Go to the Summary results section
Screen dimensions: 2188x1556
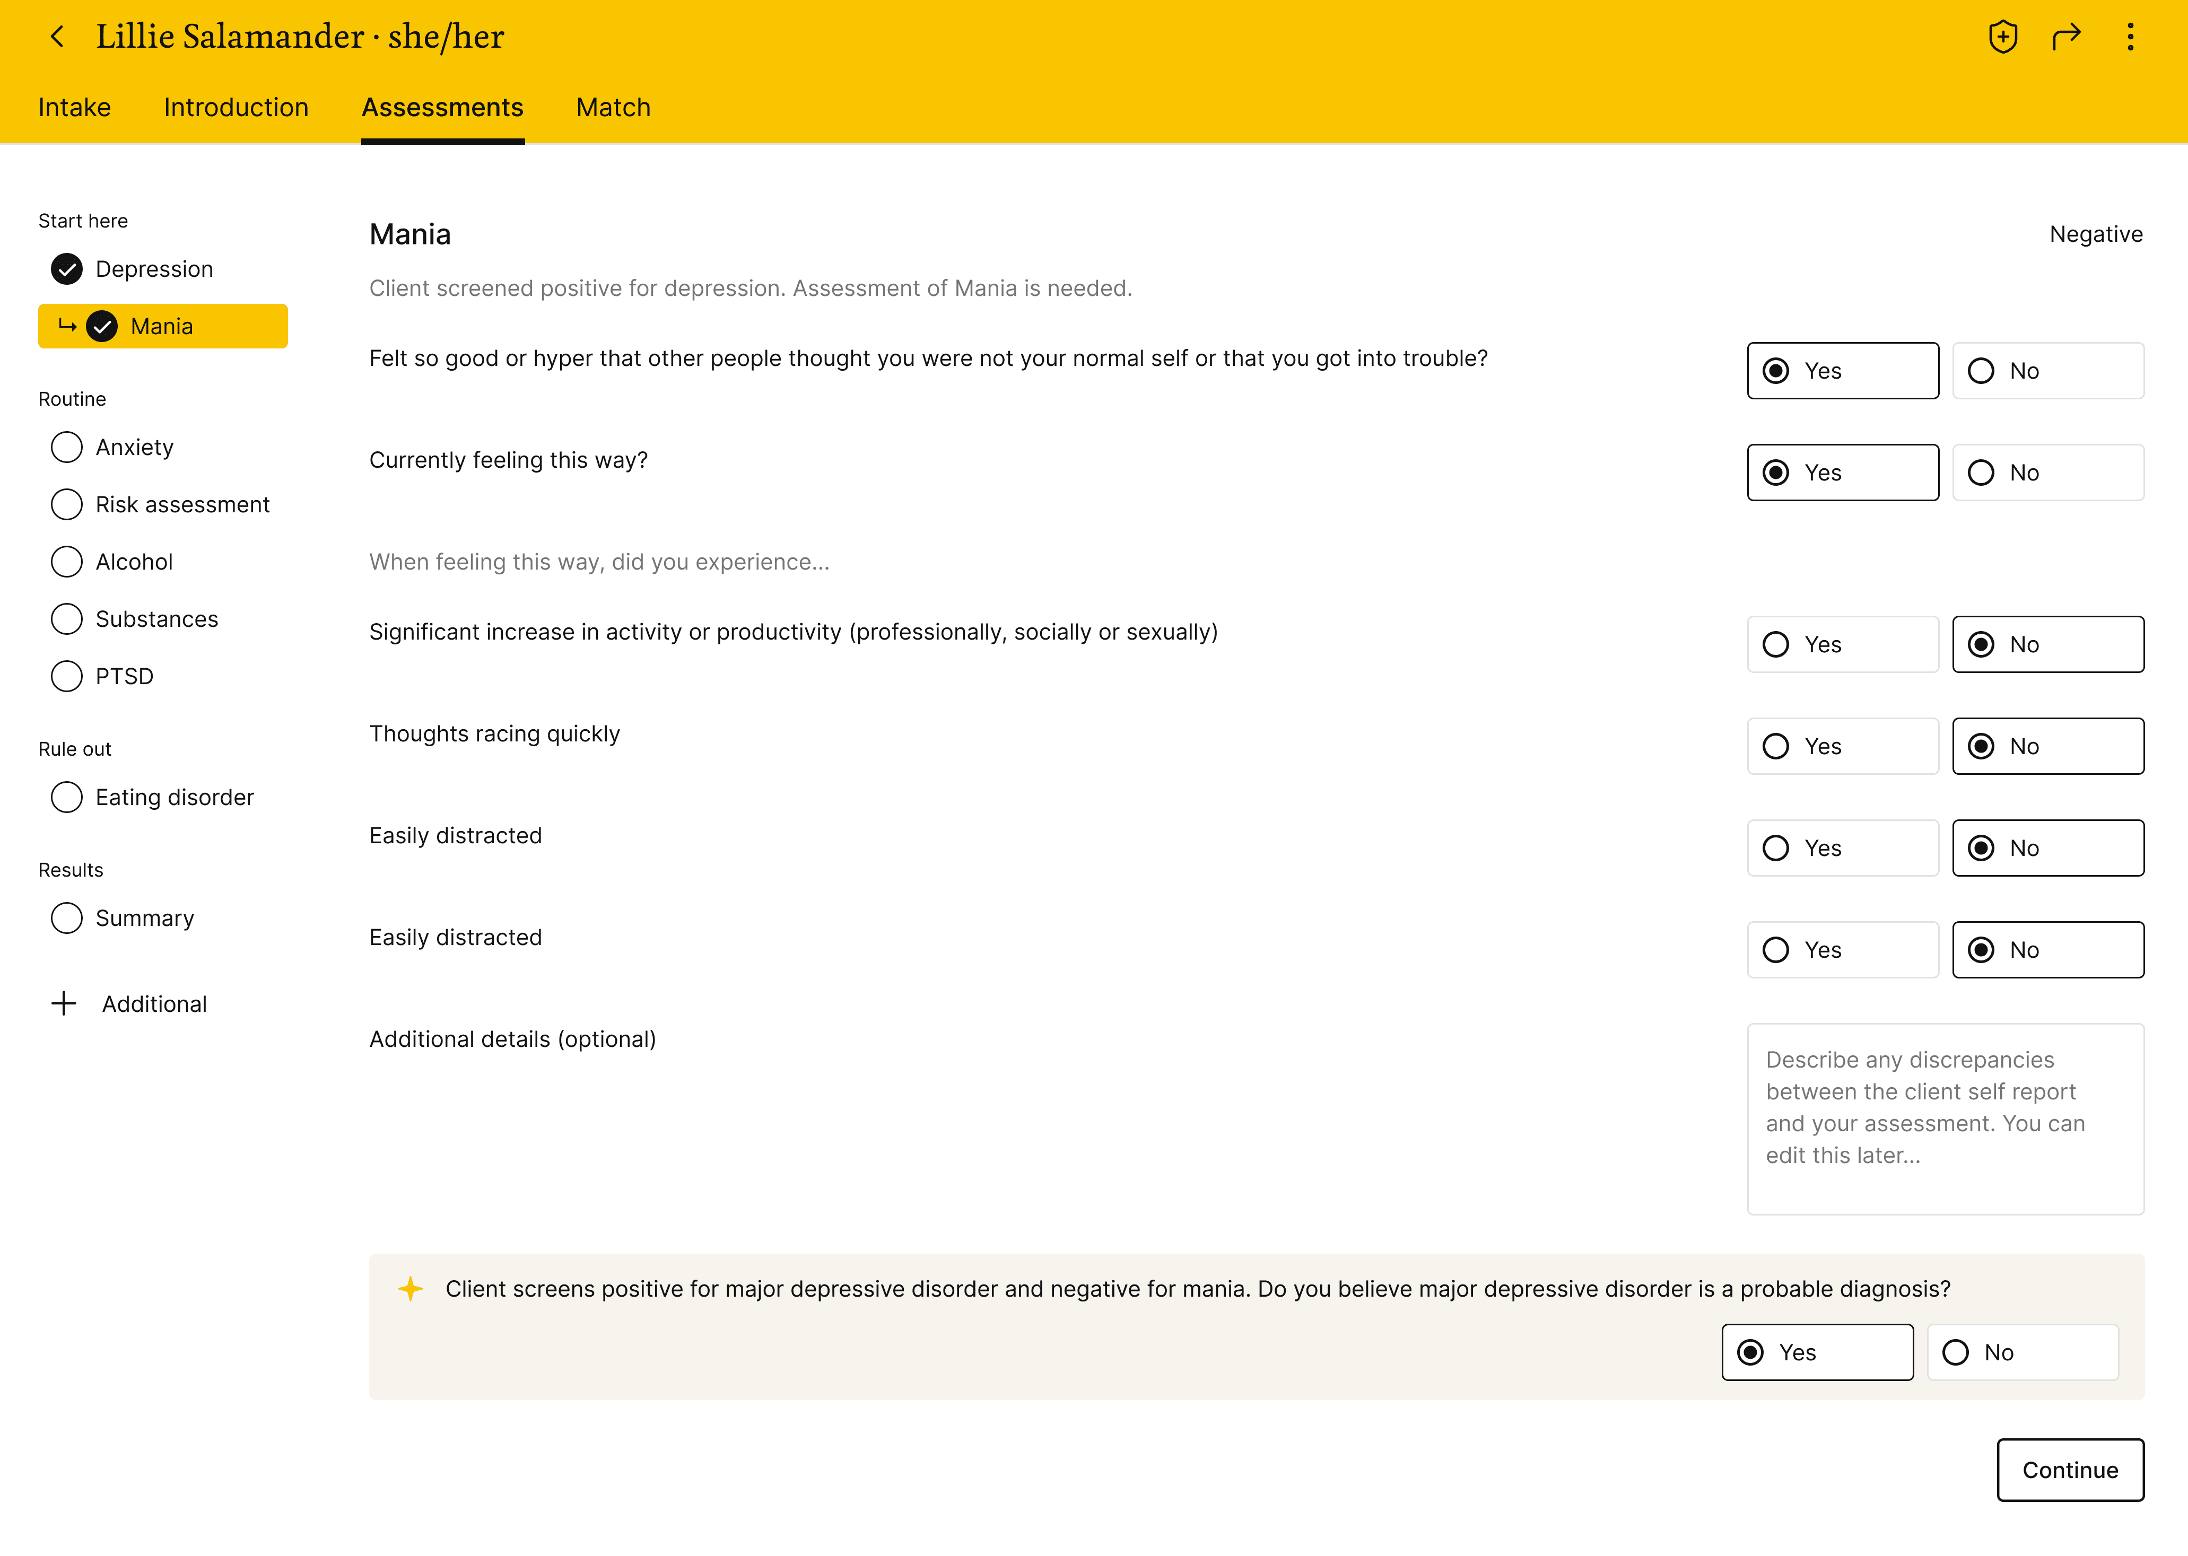click(144, 918)
